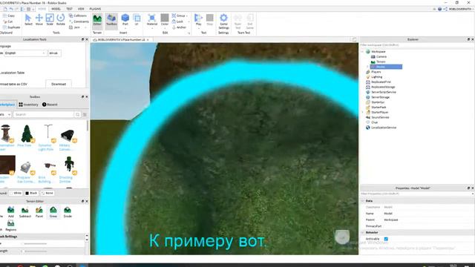Open Game Settings
This screenshot has height=267, width=475.
(223, 22)
